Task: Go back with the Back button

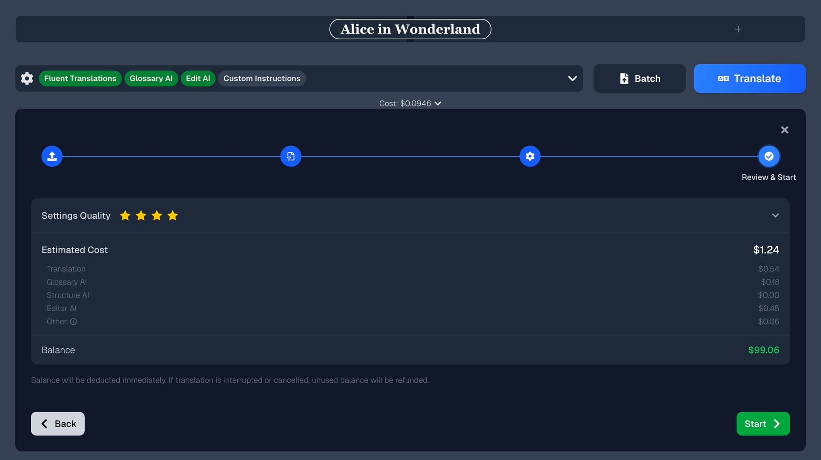Action: (x=58, y=424)
